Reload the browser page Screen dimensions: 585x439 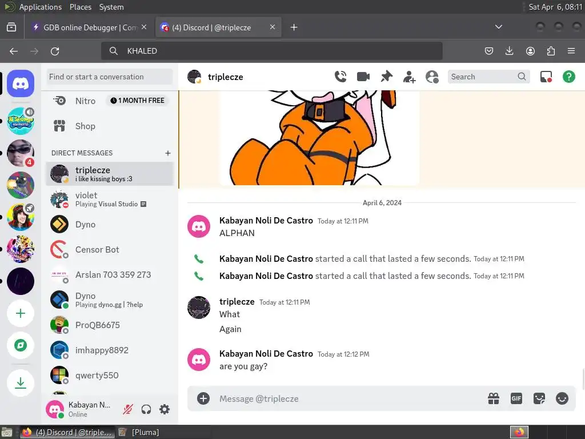[55, 51]
